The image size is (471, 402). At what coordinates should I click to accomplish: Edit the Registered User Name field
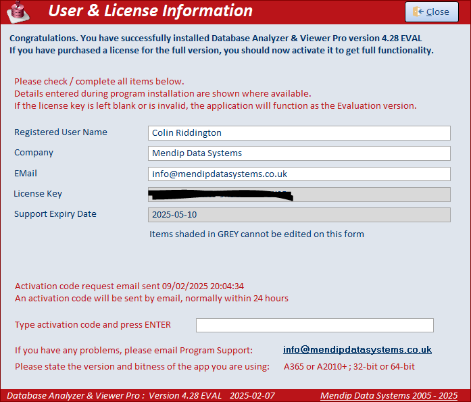click(x=299, y=133)
